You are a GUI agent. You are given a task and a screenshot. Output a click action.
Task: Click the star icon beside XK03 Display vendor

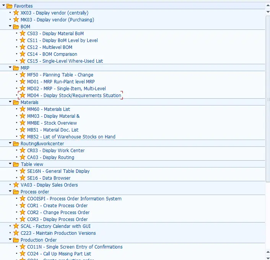tap(16, 13)
